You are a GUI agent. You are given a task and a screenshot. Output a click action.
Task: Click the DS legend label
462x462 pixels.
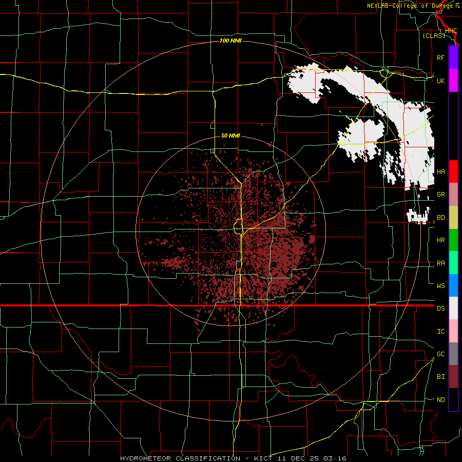(x=440, y=309)
